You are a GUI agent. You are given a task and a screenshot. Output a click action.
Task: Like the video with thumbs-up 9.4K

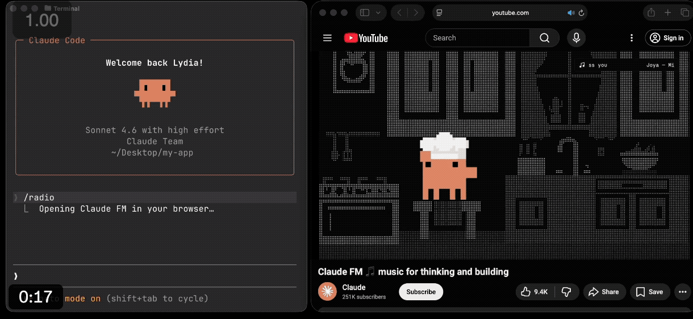point(535,292)
